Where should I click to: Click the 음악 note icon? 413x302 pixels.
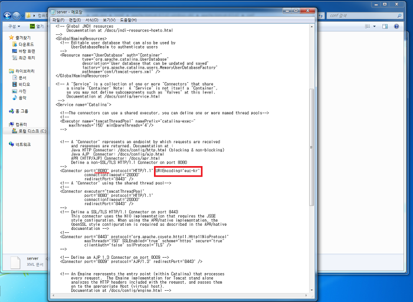[x=15, y=98]
